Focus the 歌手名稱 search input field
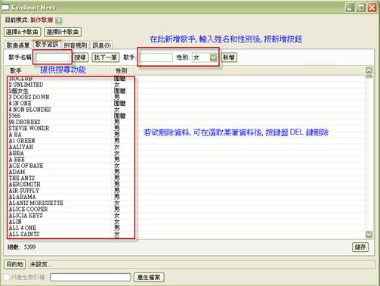This screenshot has width=380, height=286. 52,58
